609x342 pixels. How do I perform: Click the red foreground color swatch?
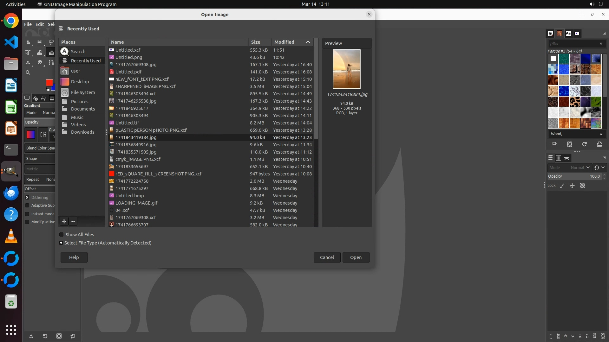(x=49, y=82)
